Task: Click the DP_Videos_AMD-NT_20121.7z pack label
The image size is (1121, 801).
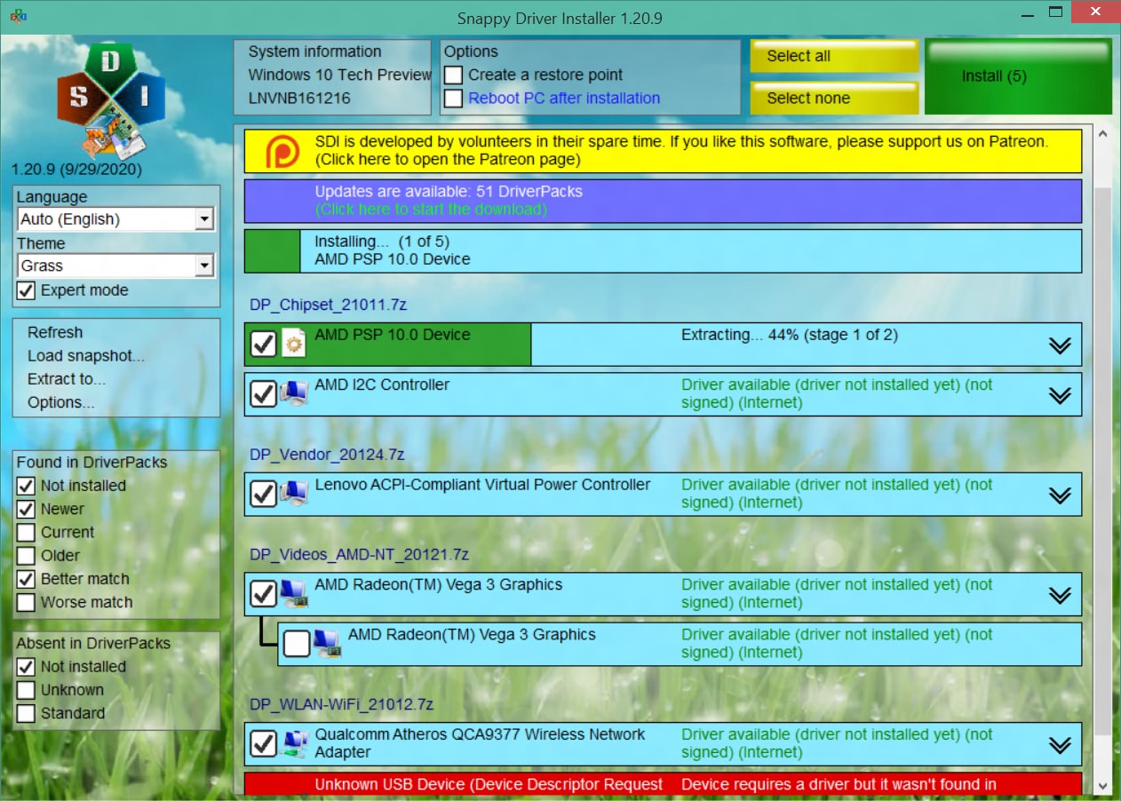Action: (359, 555)
